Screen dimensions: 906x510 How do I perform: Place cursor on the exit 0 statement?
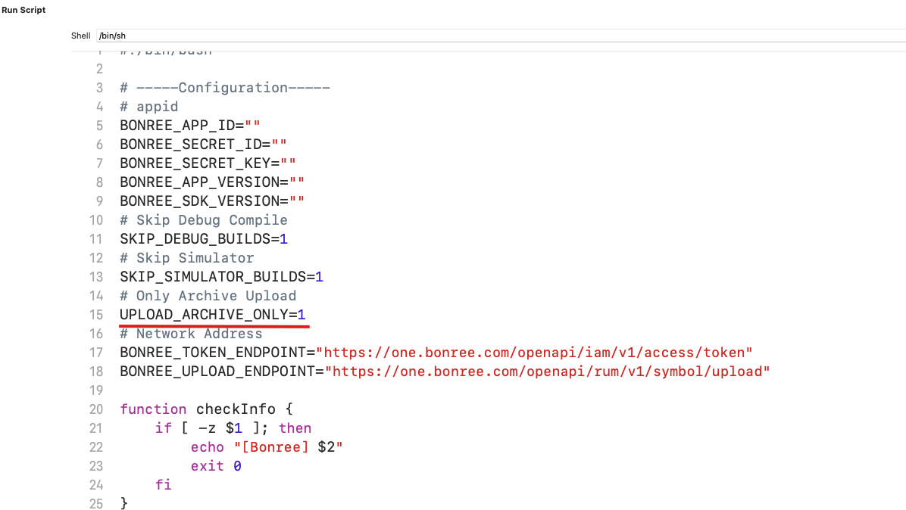[x=216, y=466]
